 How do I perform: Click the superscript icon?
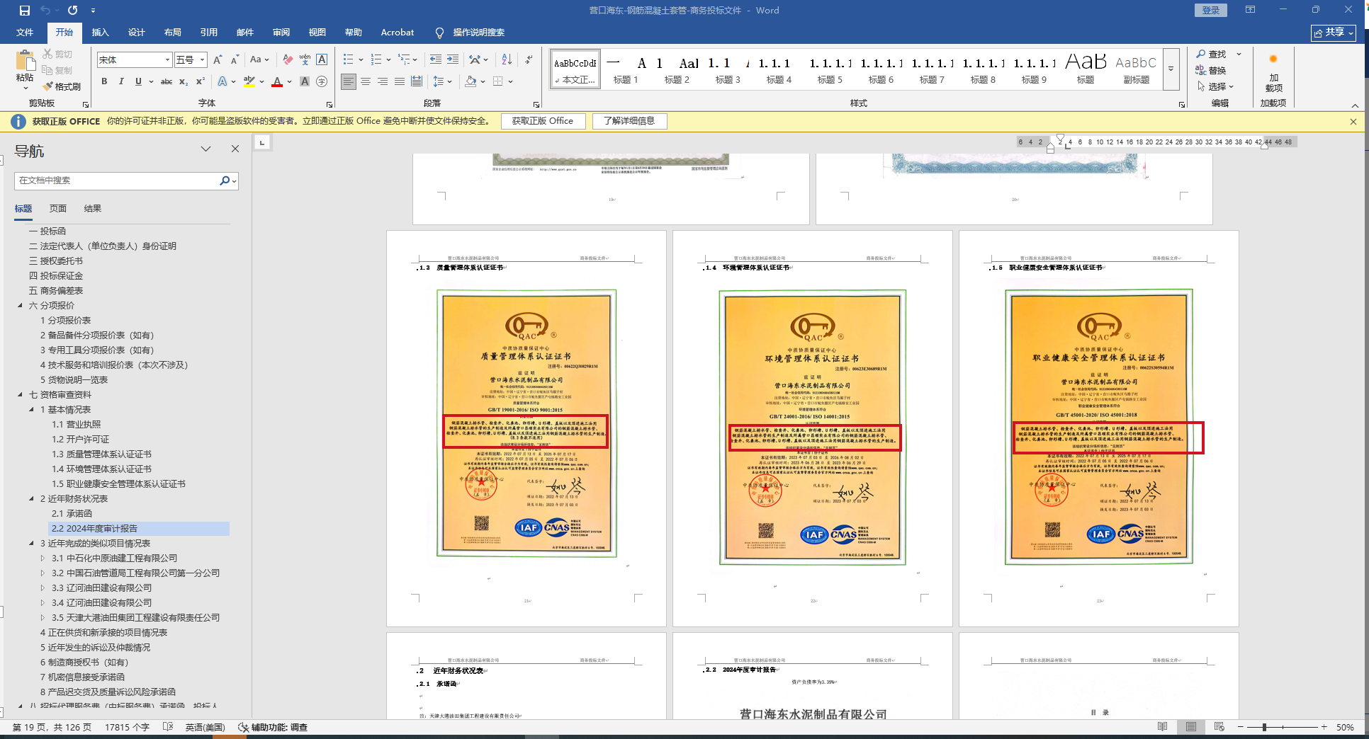pyautogui.click(x=201, y=82)
